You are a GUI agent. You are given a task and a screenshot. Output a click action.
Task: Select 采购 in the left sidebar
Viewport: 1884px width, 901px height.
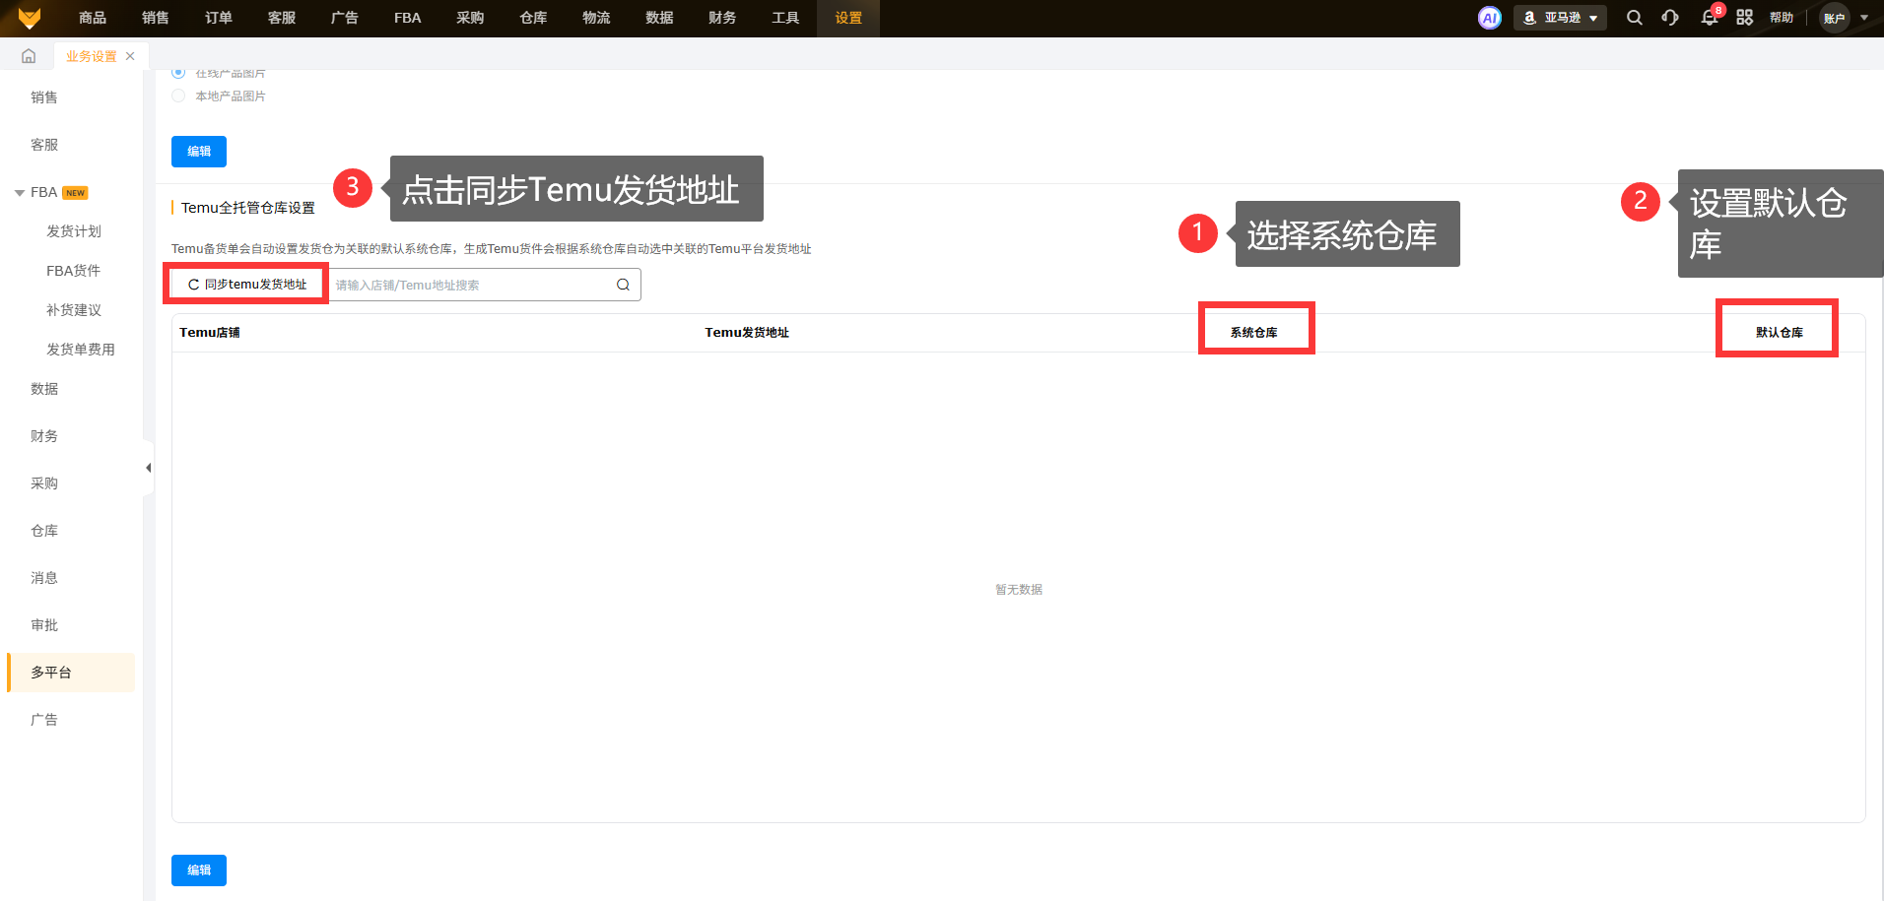coord(44,483)
